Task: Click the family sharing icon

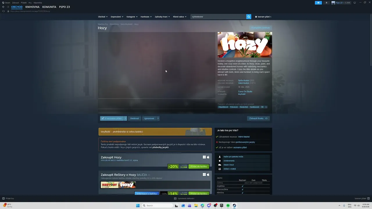Action: point(220,169)
